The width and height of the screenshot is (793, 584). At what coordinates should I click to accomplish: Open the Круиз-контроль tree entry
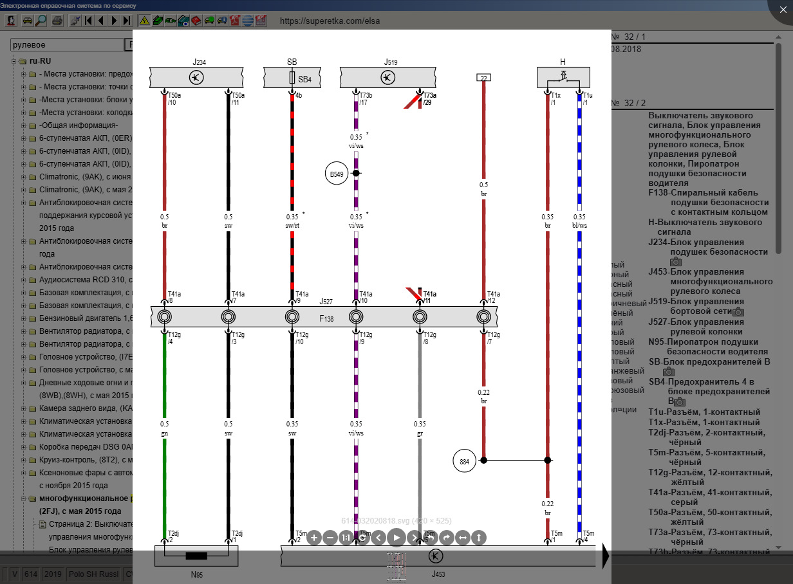pyautogui.click(x=85, y=460)
